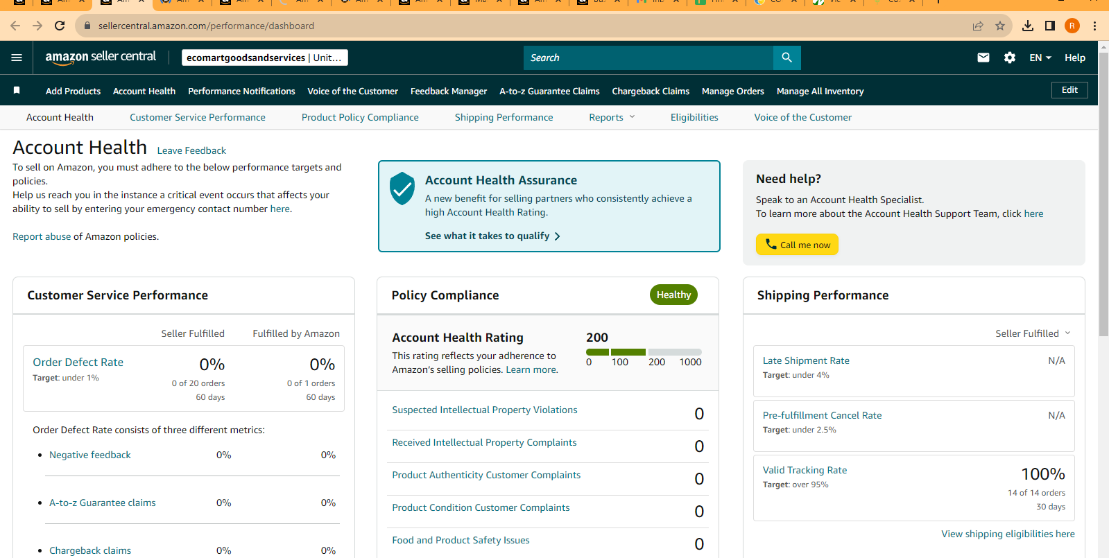
Task: Click the chevron after 'See what it takes to qualify'
Action: 557,236
